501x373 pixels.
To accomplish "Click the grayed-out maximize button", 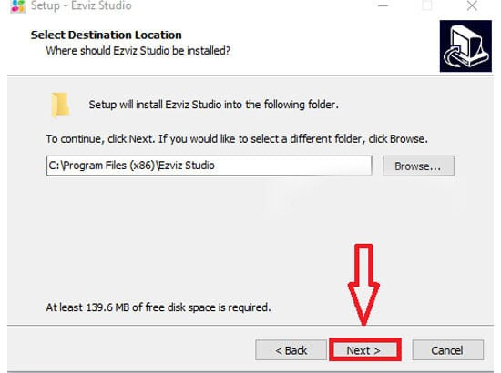I will pyautogui.click(x=427, y=6).
